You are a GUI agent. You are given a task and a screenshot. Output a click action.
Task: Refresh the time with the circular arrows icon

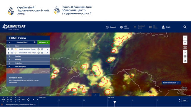[28, 100]
